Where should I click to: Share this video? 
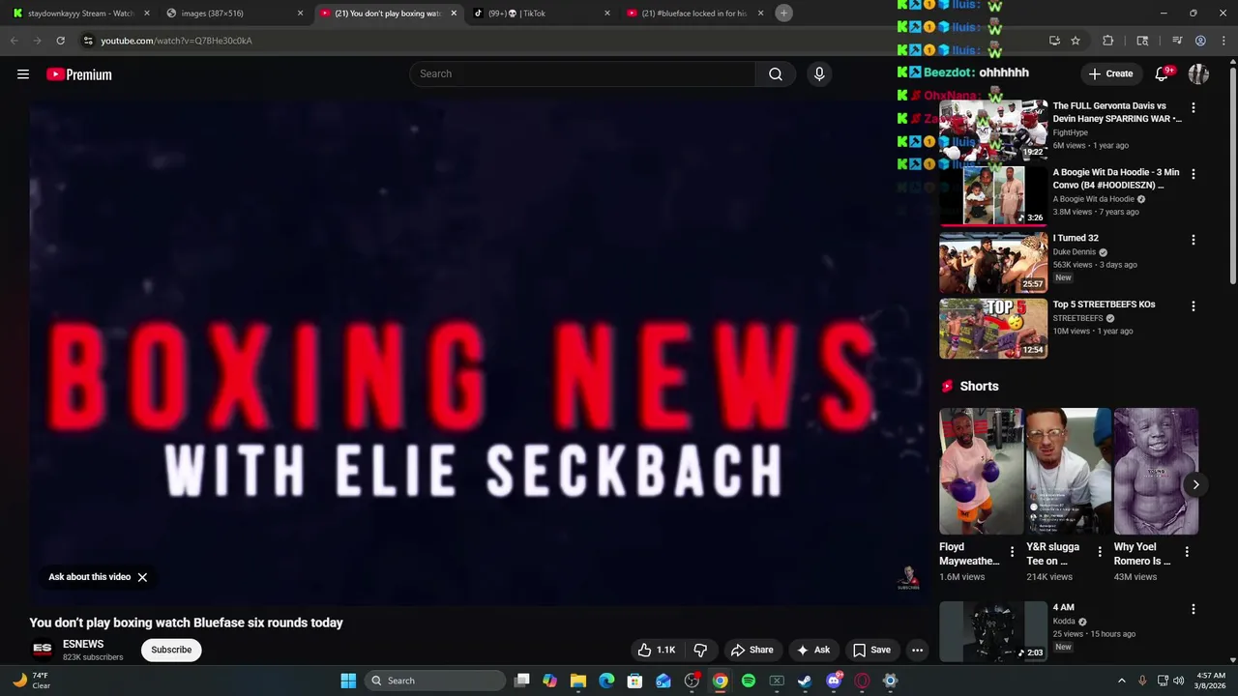click(x=752, y=650)
